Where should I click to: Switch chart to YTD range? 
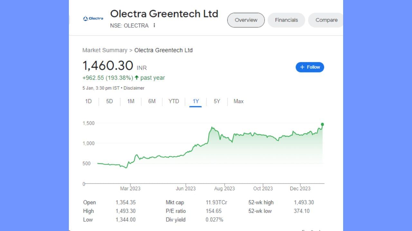pos(174,101)
